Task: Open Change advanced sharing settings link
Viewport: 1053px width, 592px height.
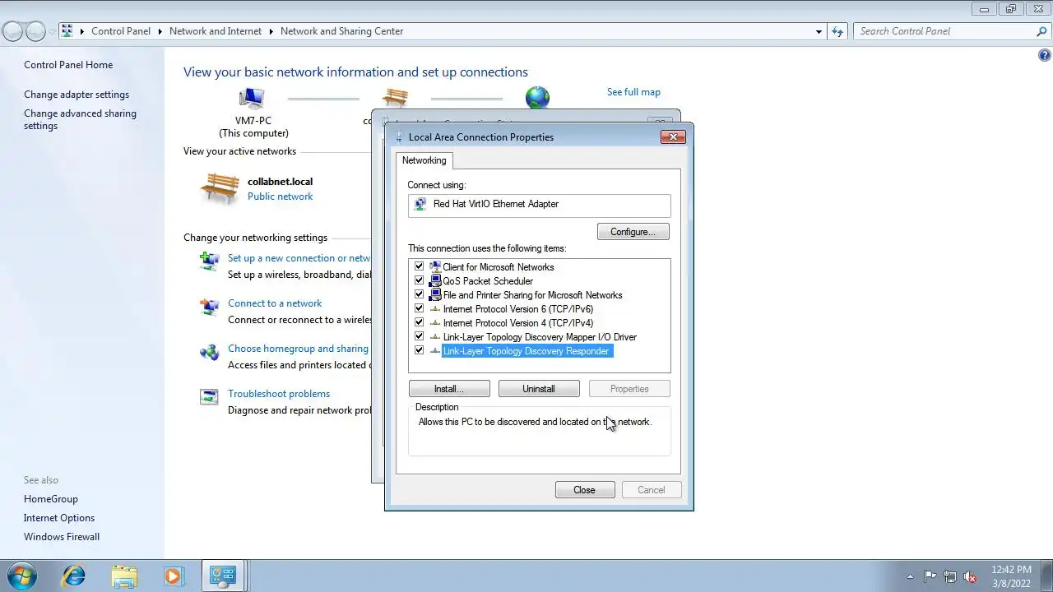Action: coord(80,120)
